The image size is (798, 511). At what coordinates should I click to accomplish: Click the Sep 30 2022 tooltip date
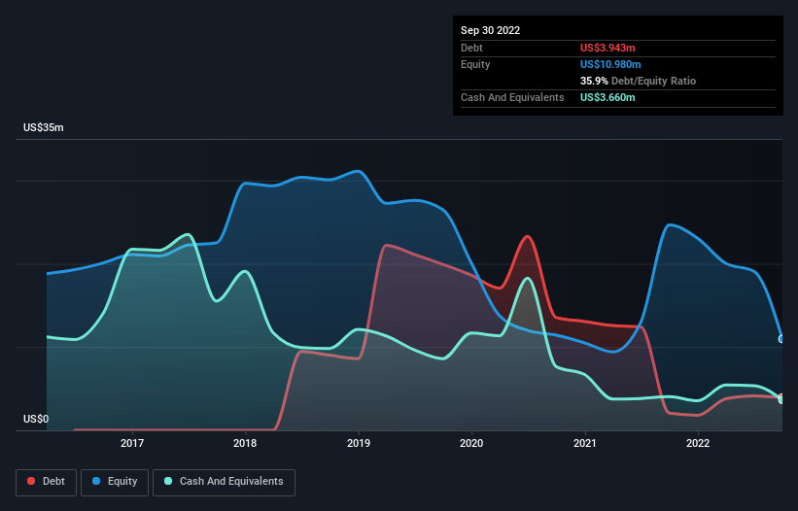[x=490, y=30]
